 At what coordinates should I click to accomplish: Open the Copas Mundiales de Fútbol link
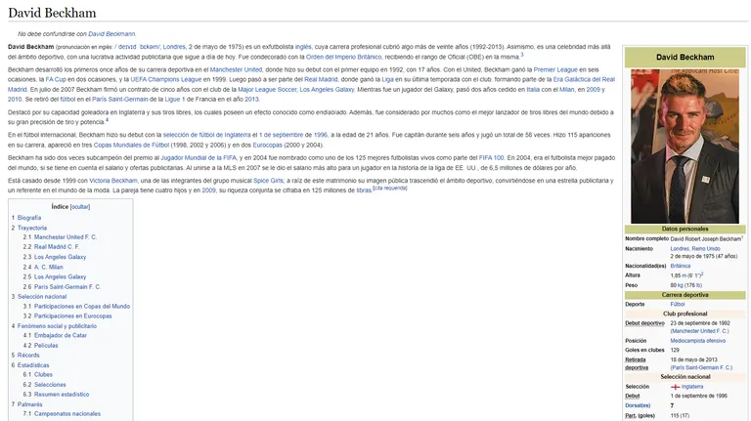[x=131, y=145]
